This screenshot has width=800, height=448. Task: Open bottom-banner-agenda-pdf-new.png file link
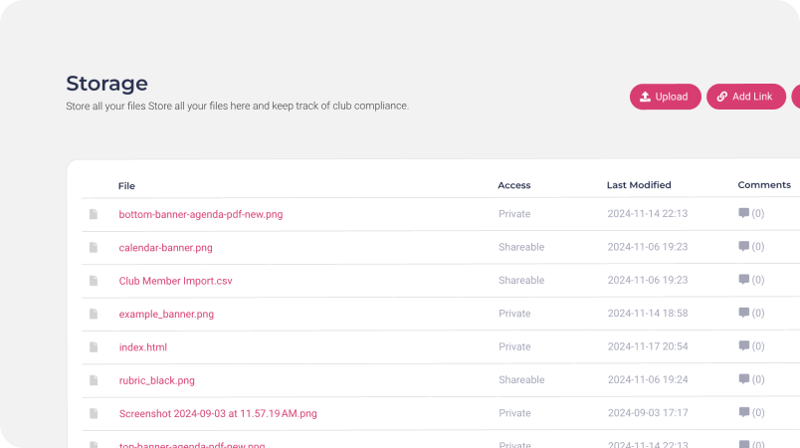pos(201,214)
